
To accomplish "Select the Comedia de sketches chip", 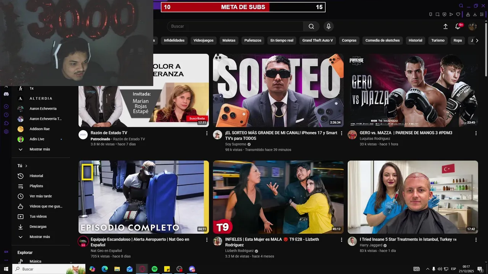I will tap(382, 40).
